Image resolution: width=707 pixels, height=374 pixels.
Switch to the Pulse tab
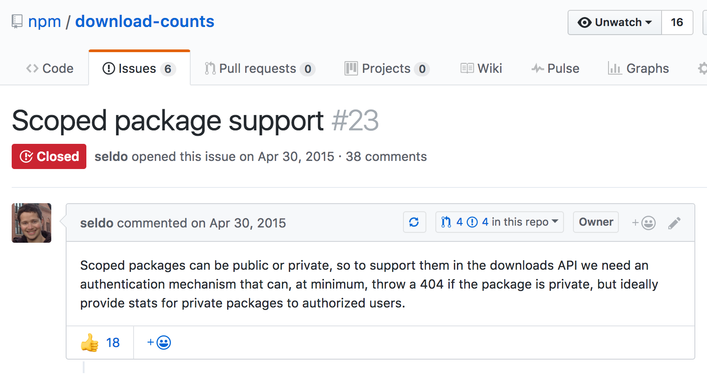(555, 68)
